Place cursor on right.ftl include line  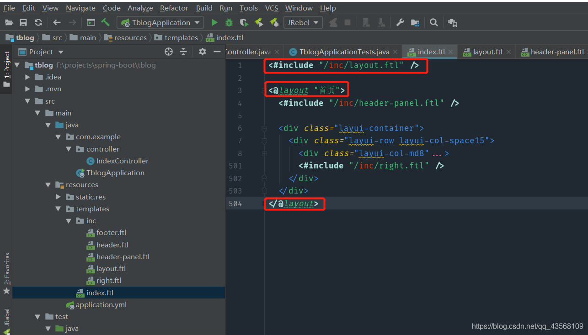click(371, 166)
